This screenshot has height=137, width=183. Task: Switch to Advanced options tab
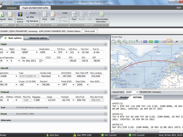pyautogui.click(x=36, y=38)
